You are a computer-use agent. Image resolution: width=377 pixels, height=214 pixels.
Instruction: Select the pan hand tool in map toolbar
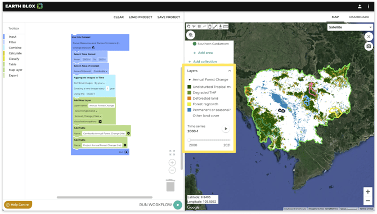188,26
